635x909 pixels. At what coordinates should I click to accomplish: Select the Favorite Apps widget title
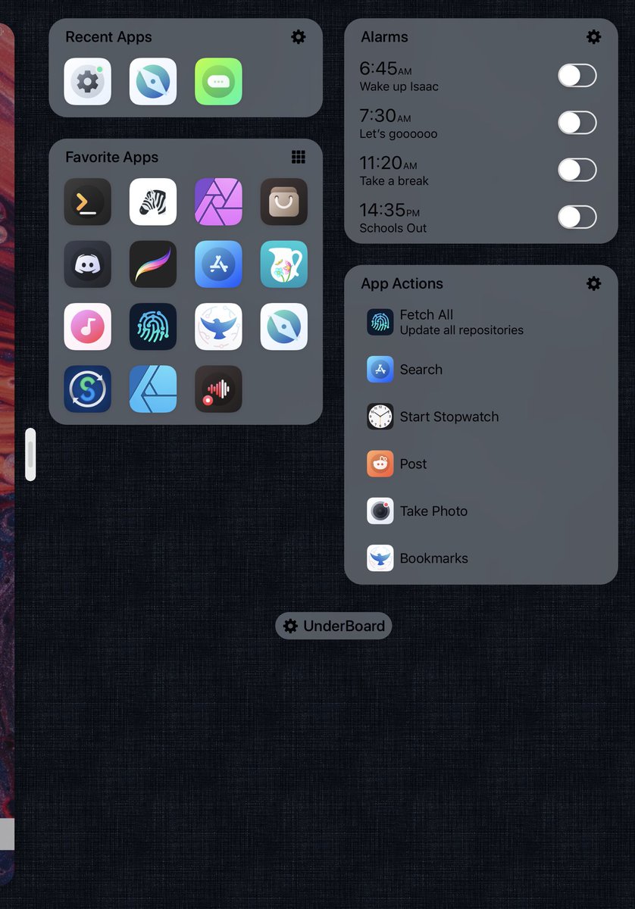[x=112, y=157]
